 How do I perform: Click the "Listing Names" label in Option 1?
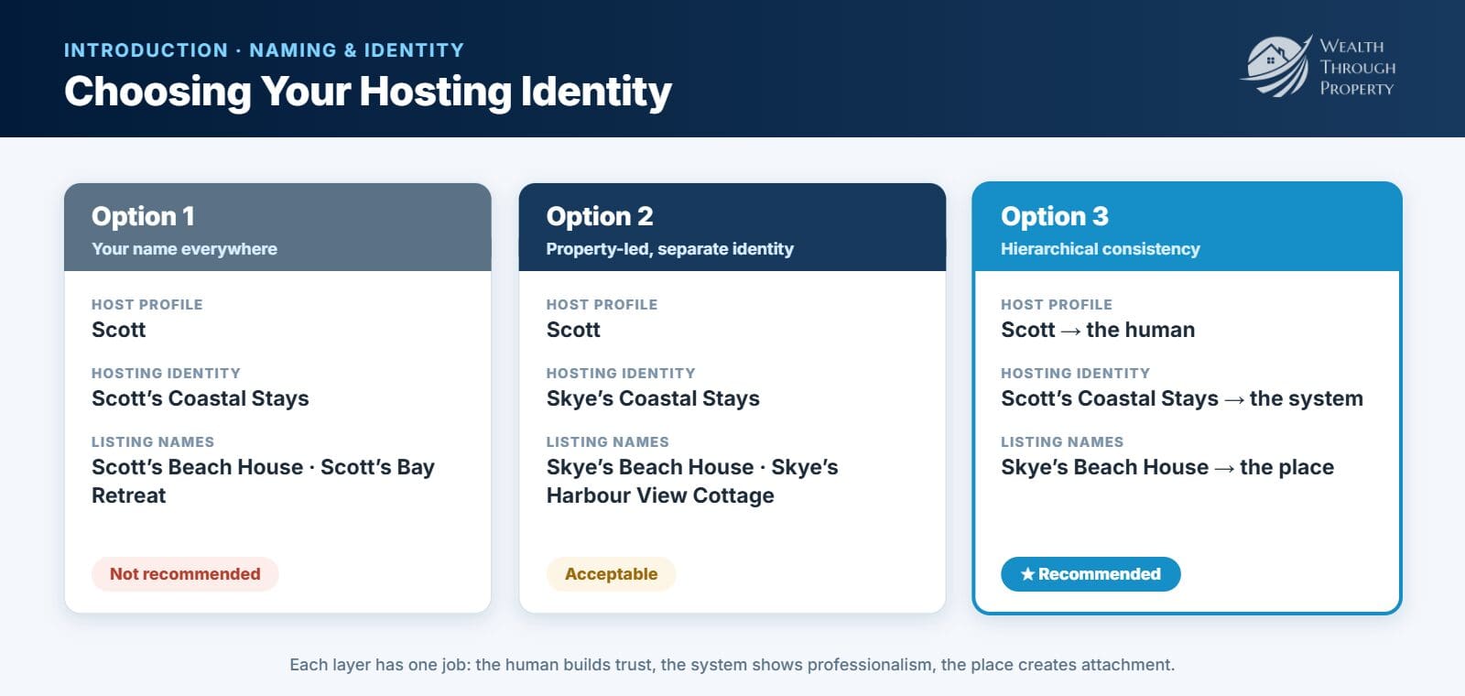coord(153,442)
